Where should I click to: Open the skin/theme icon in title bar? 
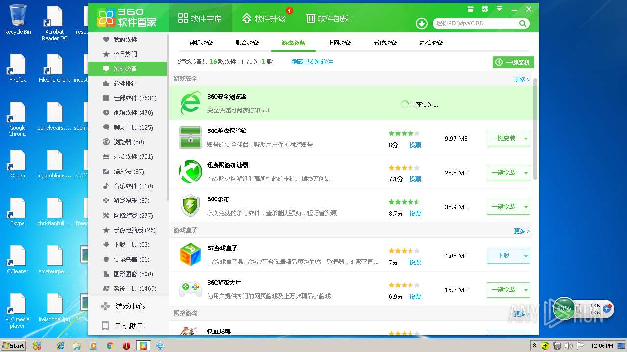[x=485, y=9]
